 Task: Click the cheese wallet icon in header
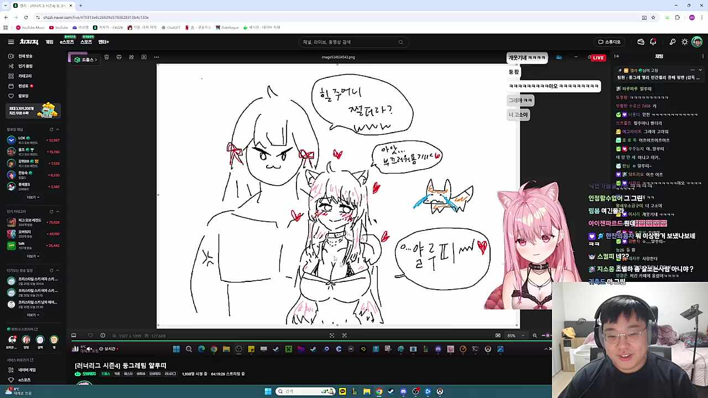pos(641,42)
